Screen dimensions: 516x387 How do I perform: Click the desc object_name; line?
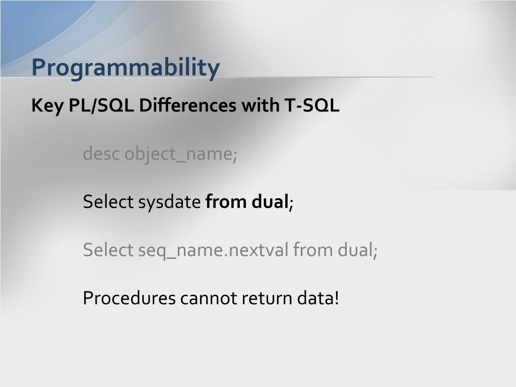pos(160,154)
